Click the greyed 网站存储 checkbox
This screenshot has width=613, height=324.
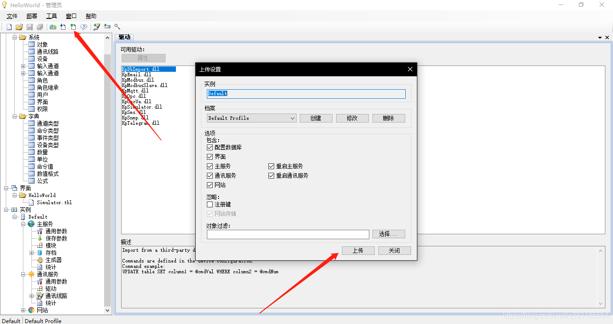tap(210, 214)
